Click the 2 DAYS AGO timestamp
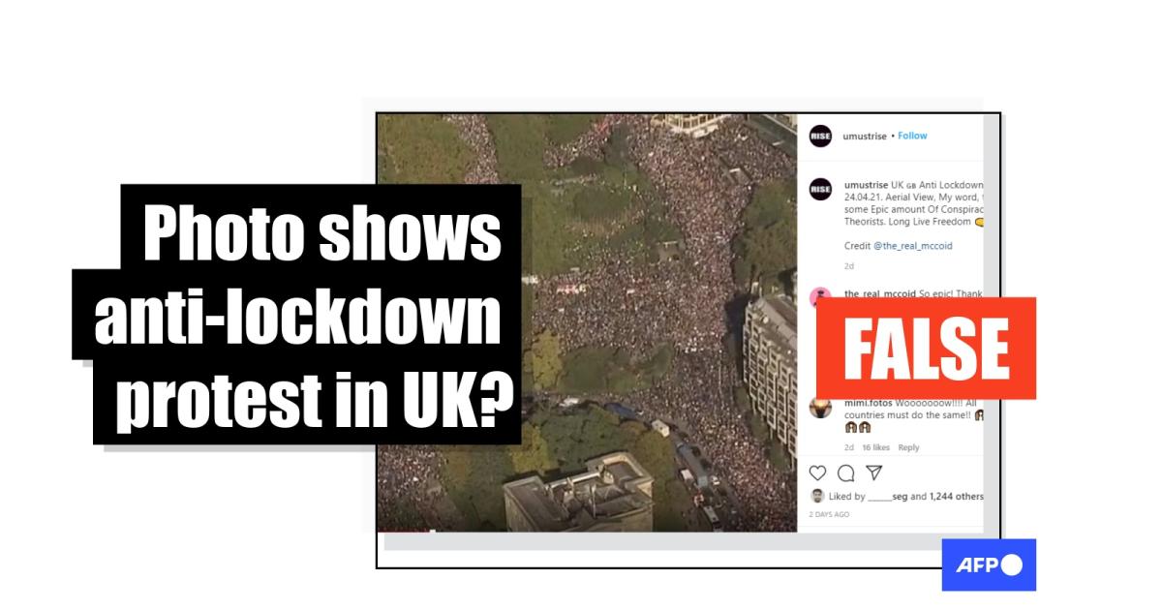 830,514
